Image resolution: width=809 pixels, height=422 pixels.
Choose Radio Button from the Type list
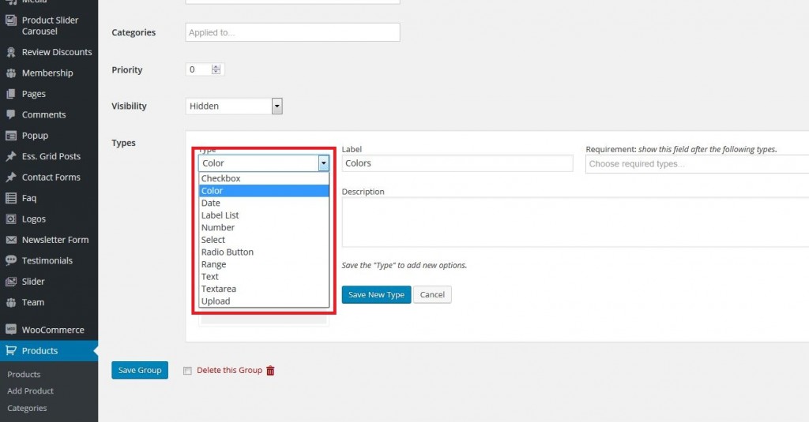[264, 252]
